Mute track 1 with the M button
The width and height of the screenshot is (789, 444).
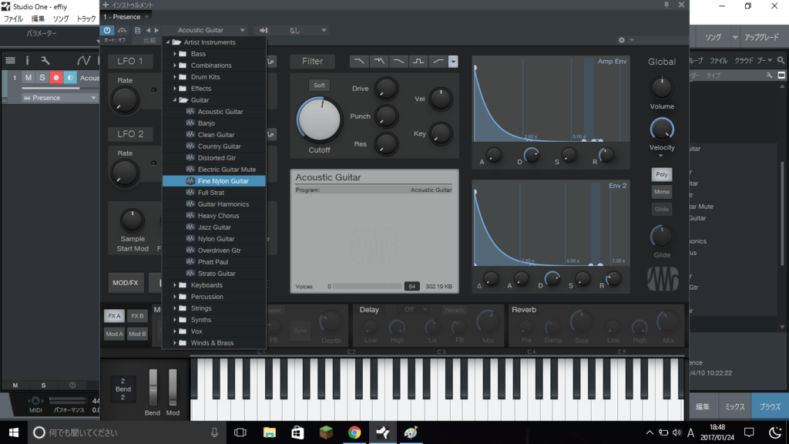coord(29,78)
